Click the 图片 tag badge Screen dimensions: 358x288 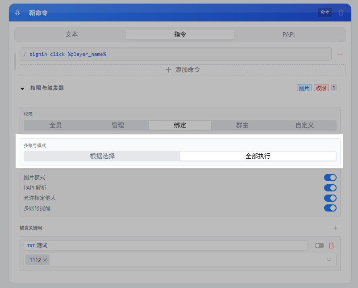pos(304,88)
